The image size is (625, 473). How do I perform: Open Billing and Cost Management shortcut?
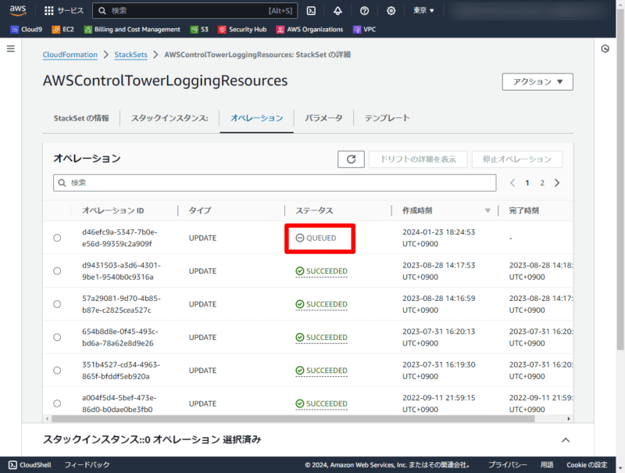pos(132,30)
